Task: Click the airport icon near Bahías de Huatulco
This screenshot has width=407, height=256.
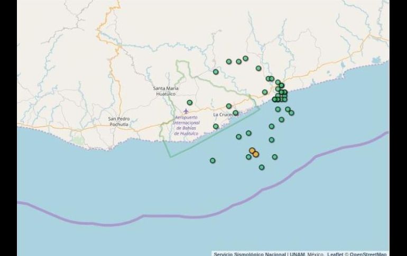Action: click(x=186, y=111)
